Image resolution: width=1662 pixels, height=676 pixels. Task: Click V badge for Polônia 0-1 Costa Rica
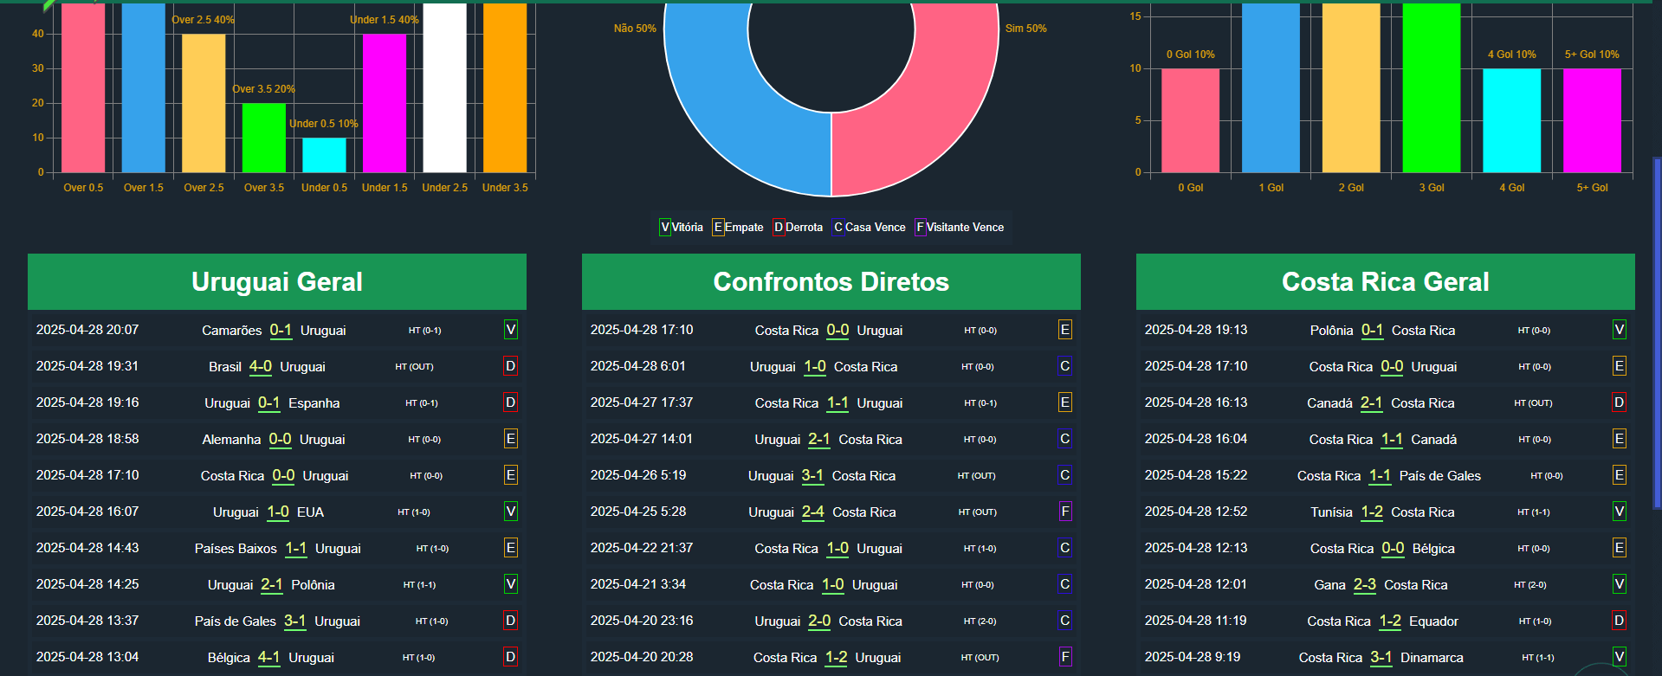1620,330
